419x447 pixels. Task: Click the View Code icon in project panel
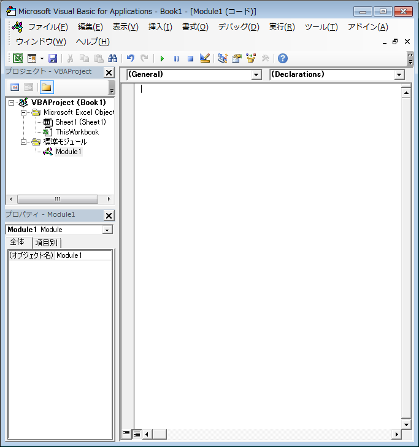pyautogui.click(x=15, y=87)
